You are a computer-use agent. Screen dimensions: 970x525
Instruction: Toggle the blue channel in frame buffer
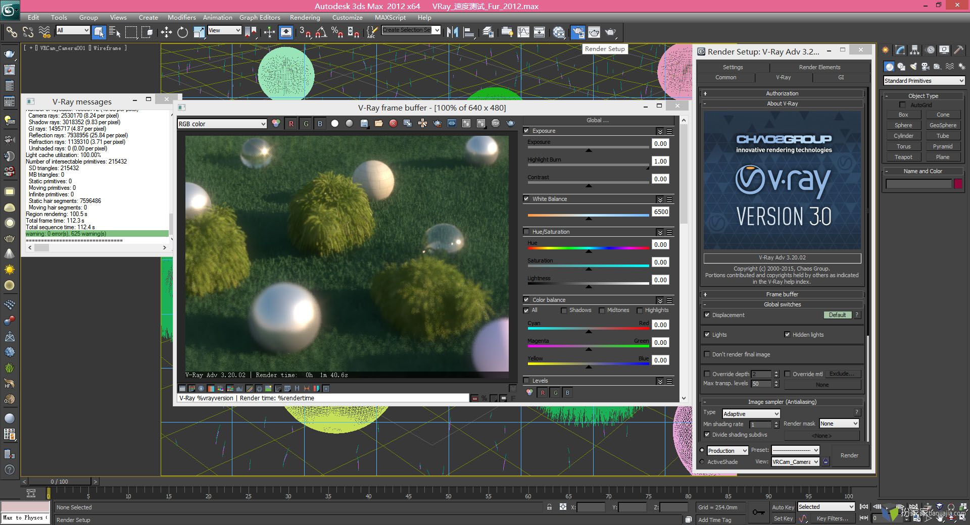[x=320, y=124]
